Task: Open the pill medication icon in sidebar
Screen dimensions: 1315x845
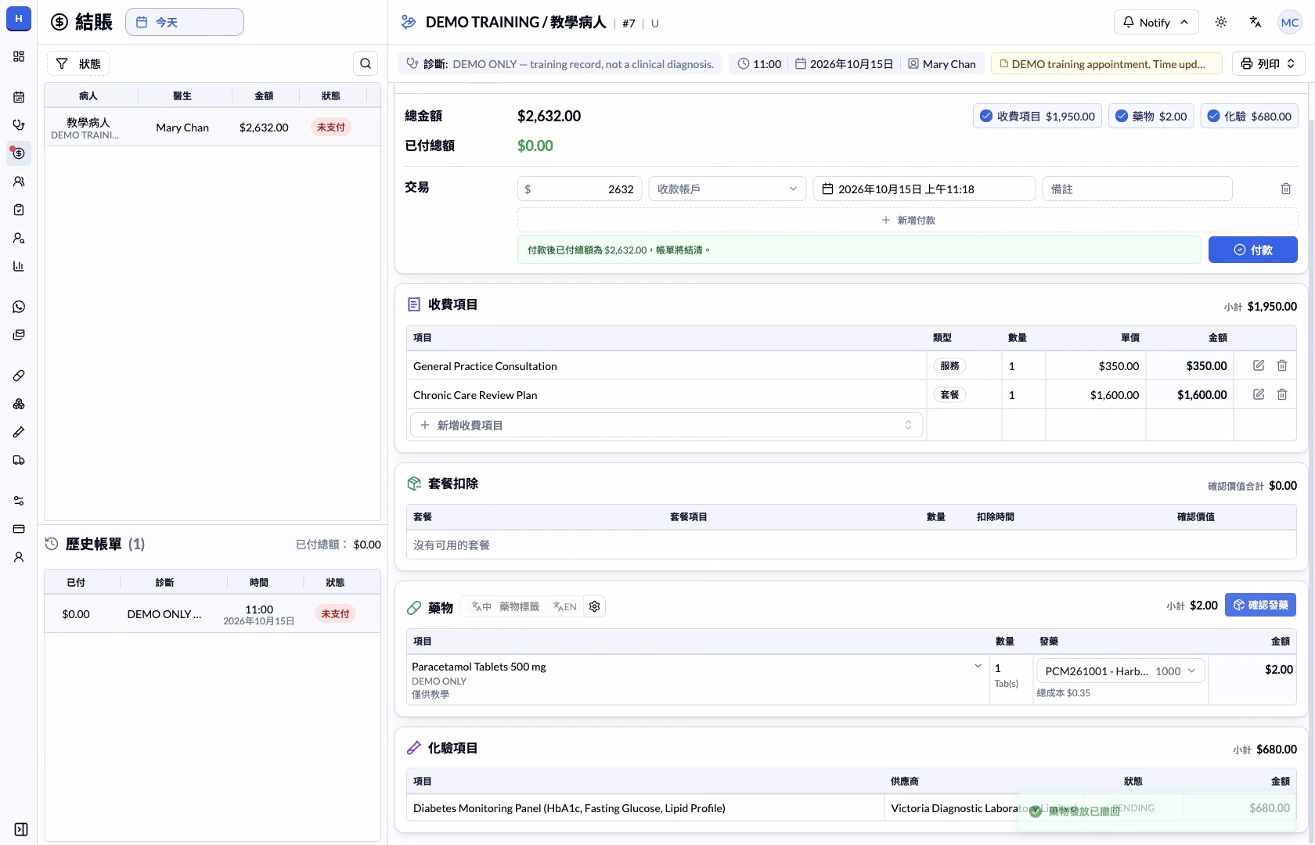Action: point(19,376)
